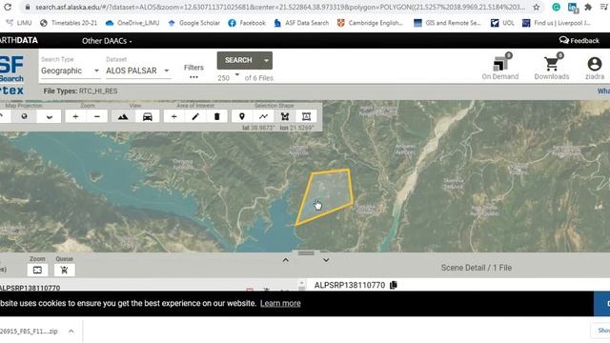Select polygon selection shape icon
Viewport: 610px width, 343px height.
285,116
